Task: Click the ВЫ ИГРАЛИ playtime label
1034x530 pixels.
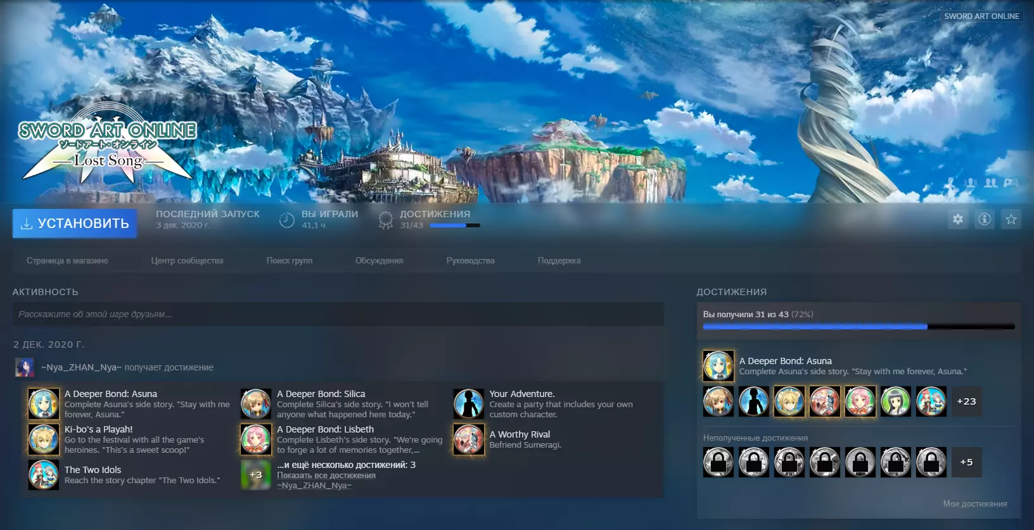Action: point(330,214)
